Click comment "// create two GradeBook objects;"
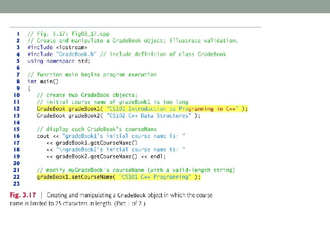Image resolution: width=330 pixels, height=247 pixels. click(87, 95)
